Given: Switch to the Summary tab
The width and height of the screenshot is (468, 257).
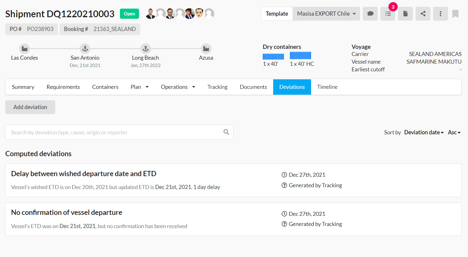Looking at the screenshot, I should [23, 87].
